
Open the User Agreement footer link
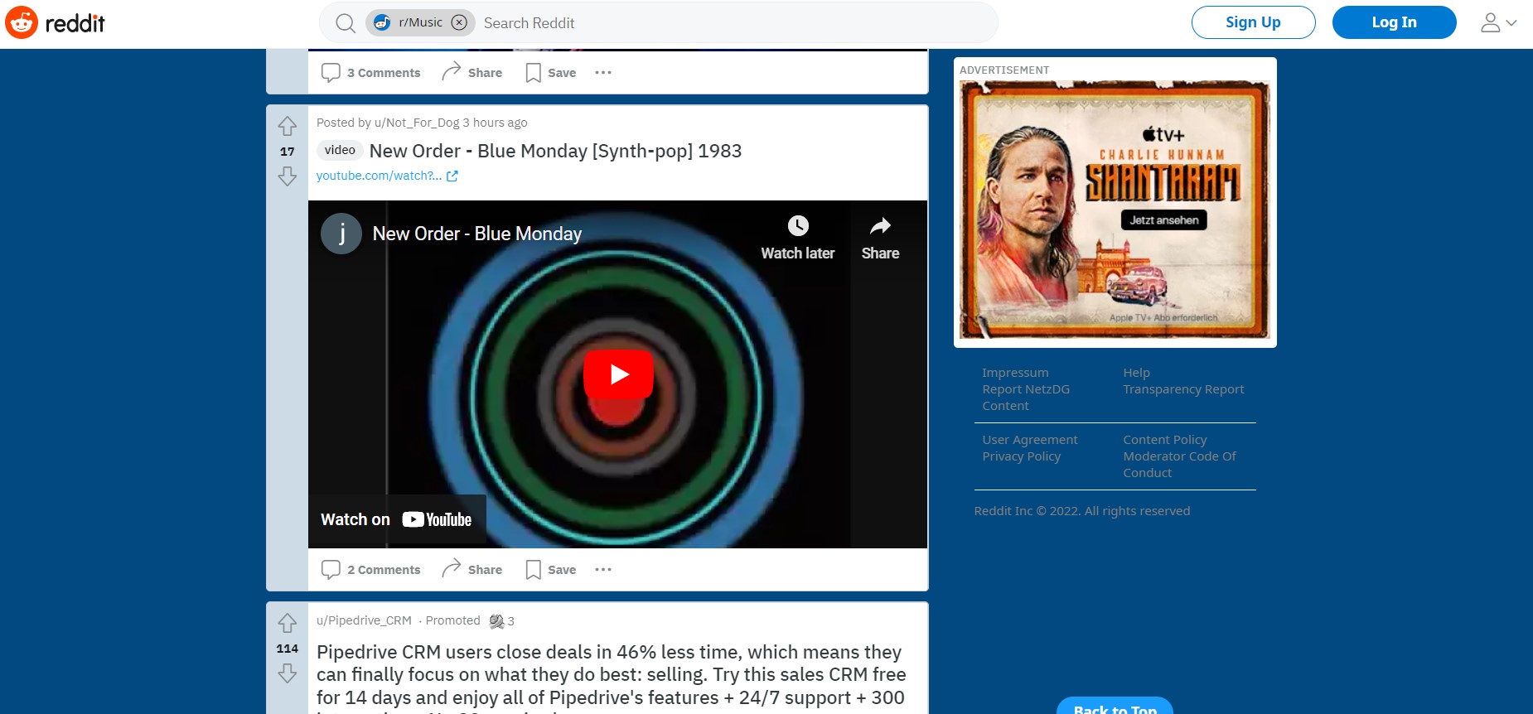click(1030, 440)
